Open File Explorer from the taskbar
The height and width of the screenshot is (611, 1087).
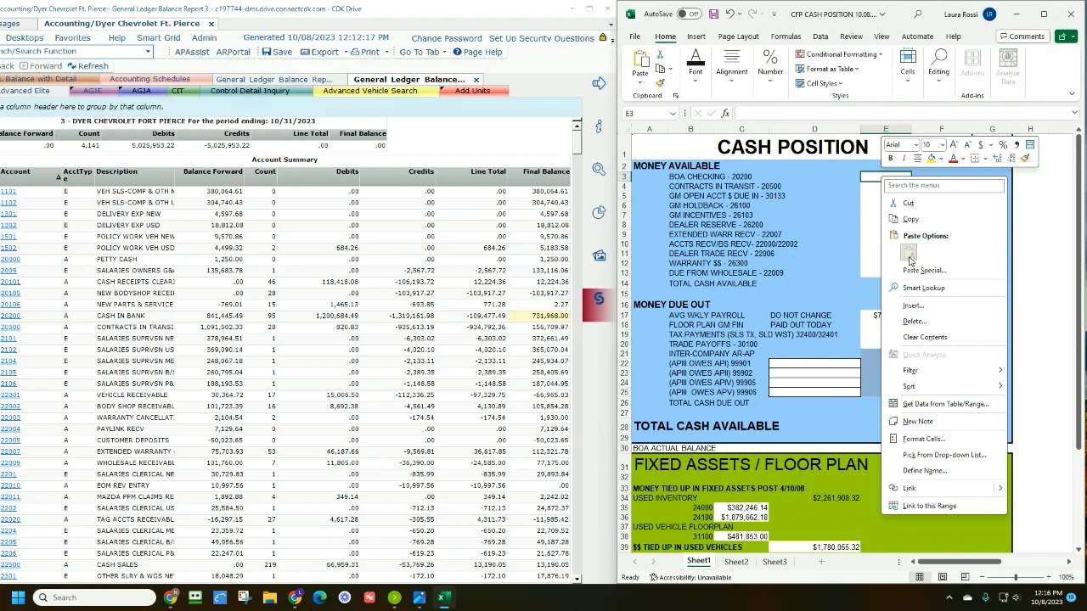(x=269, y=597)
